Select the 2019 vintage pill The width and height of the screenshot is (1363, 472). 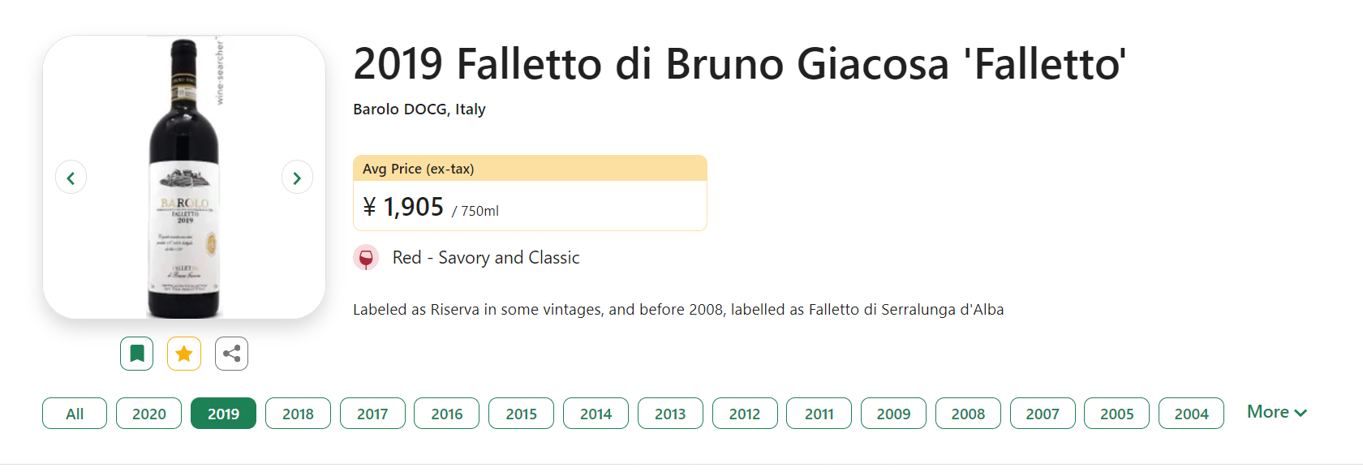point(223,414)
